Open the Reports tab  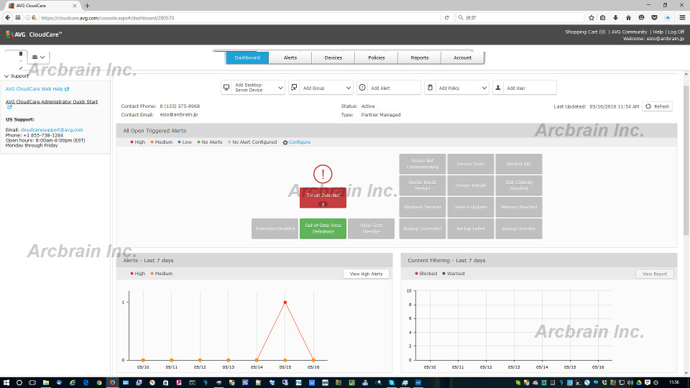tap(419, 57)
